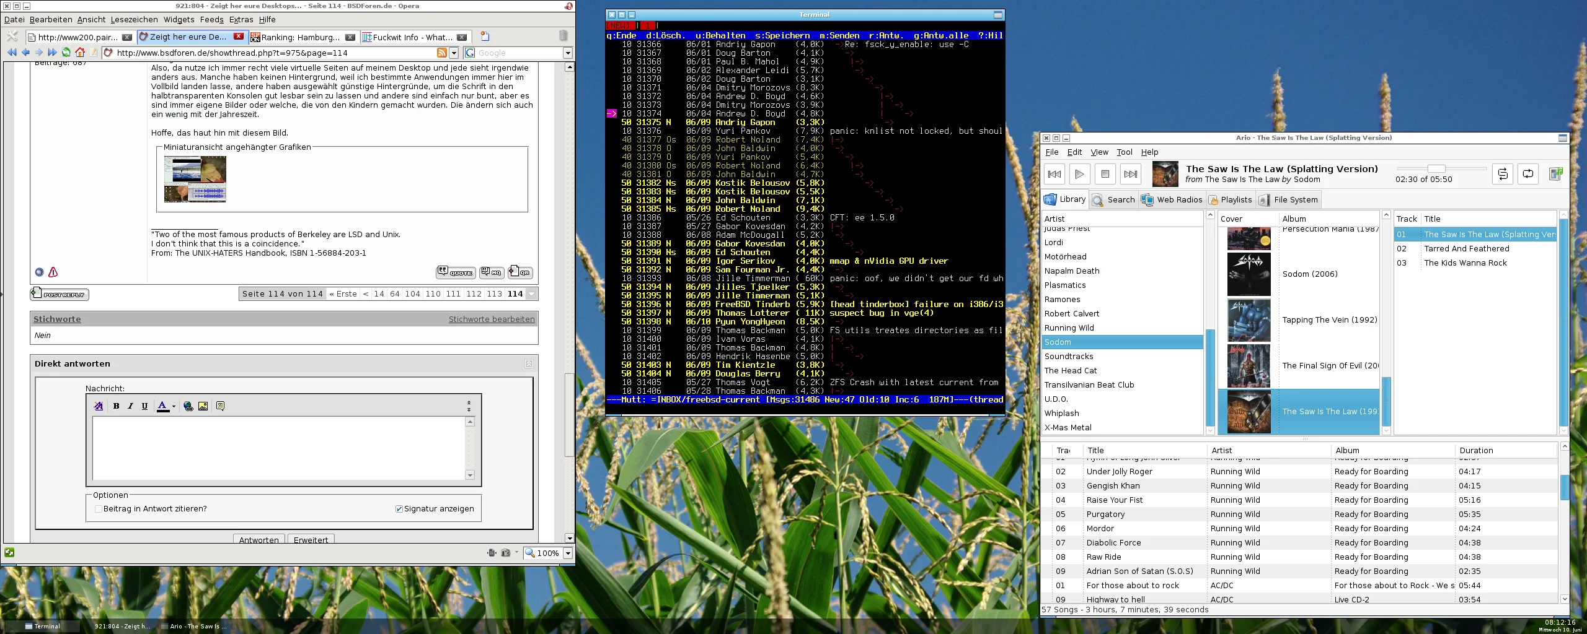Click the wrap quote icon in editor
1587x634 pixels.
pyautogui.click(x=220, y=406)
